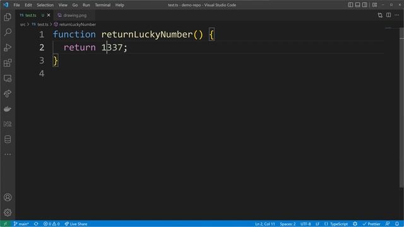Switch to the drawing.png tab

[x=74, y=15]
